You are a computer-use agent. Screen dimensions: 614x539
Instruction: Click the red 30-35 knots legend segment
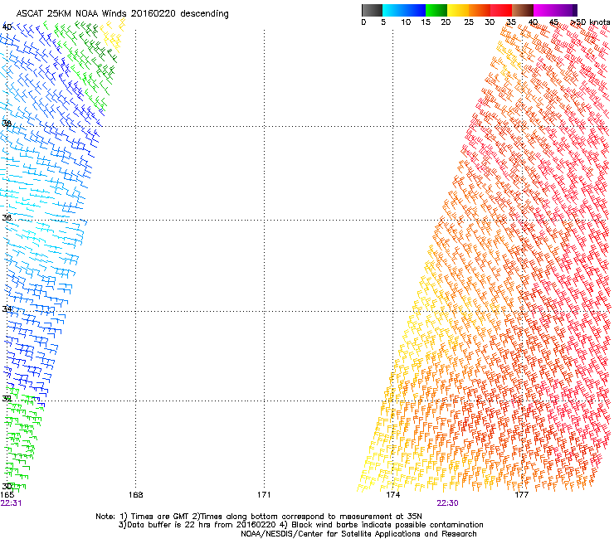point(501,10)
